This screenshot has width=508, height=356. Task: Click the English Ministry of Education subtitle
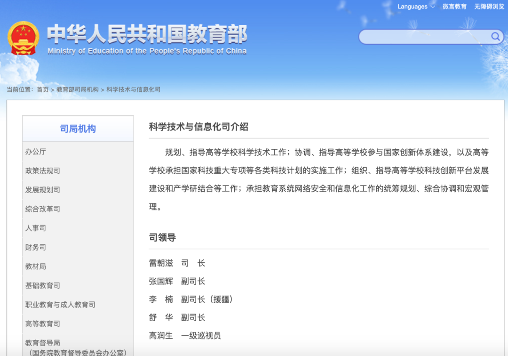[147, 51]
